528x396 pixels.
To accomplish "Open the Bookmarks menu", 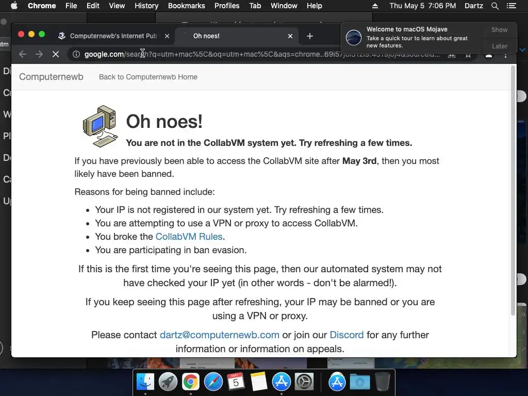I will (x=187, y=6).
